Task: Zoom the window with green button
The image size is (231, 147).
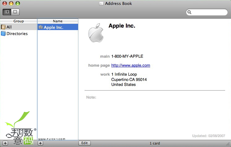Action: (x=18, y=3)
